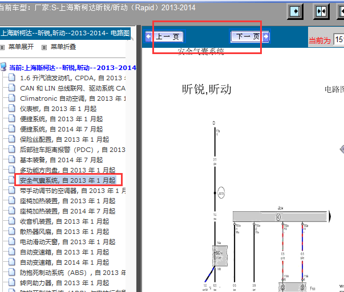Viewport: 344px width, 292px height.
Task: Open Climatronic 自动空调 diagram
Action: (73, 98)
